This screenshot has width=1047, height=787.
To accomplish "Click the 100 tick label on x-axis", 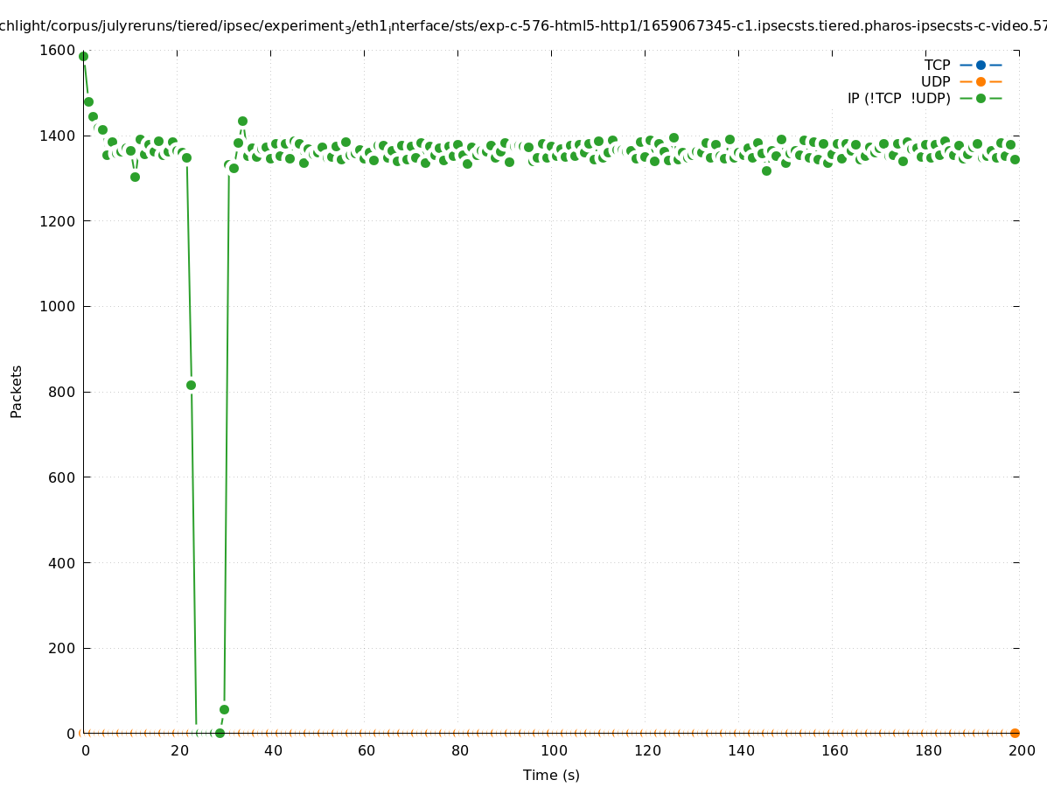I will coord(552,750).
